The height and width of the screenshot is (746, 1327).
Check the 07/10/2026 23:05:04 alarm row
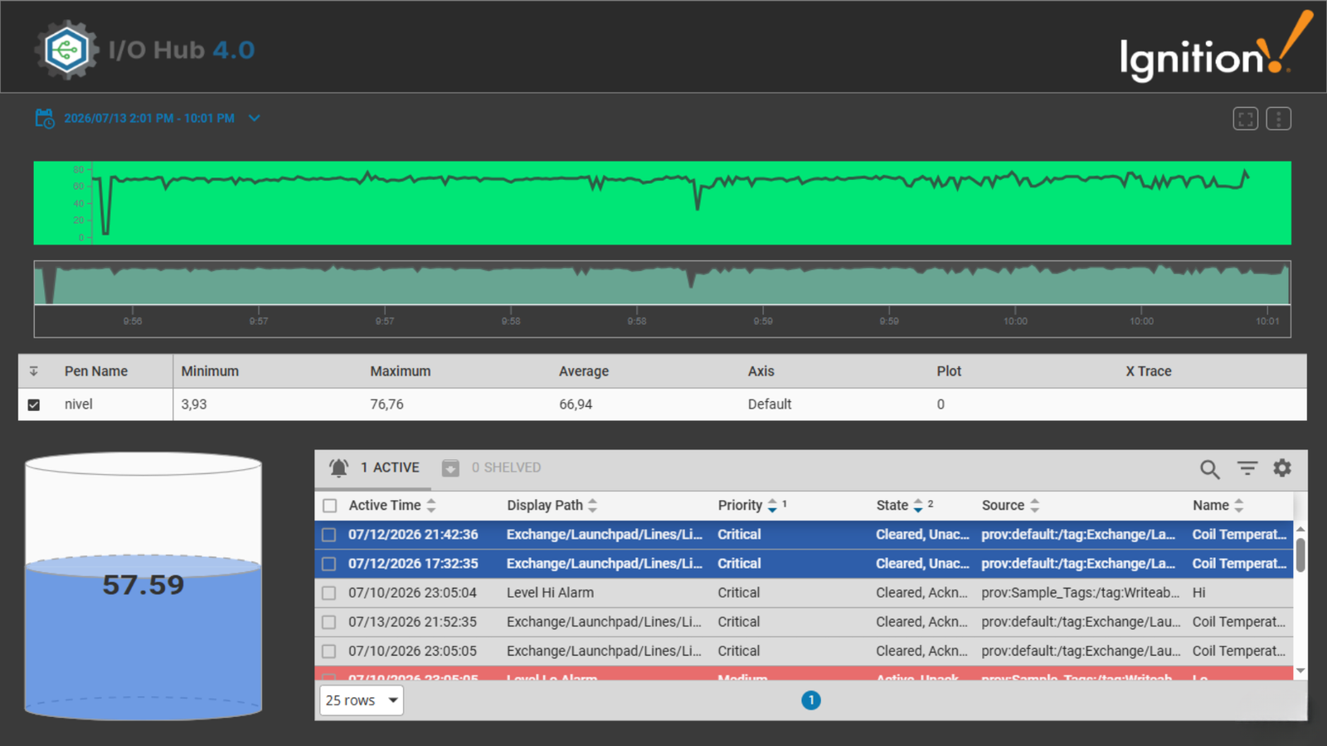[329, 593]
